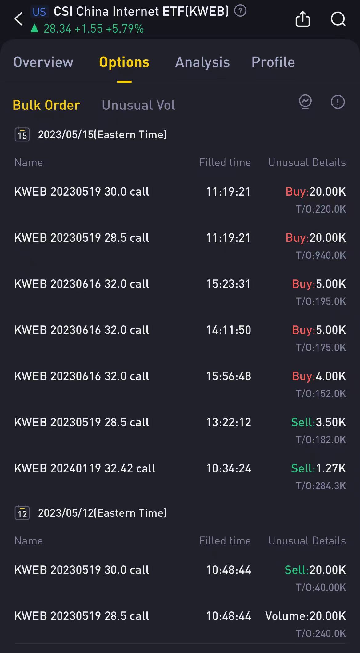Switch to Unusual Vol view
The height and width of the screenshot is (653, 360).
(138, 105)
